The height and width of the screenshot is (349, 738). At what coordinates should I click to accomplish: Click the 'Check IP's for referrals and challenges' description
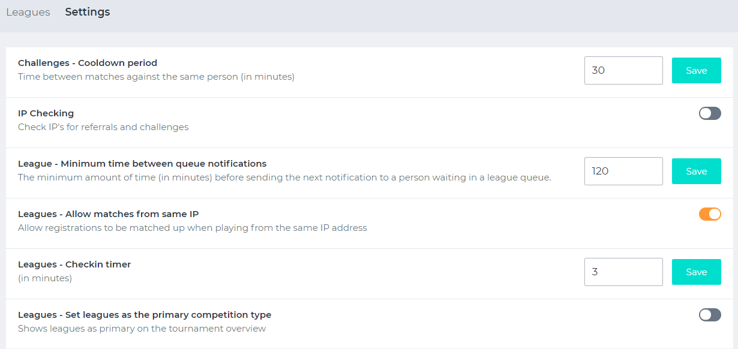(x=103, y=127)
